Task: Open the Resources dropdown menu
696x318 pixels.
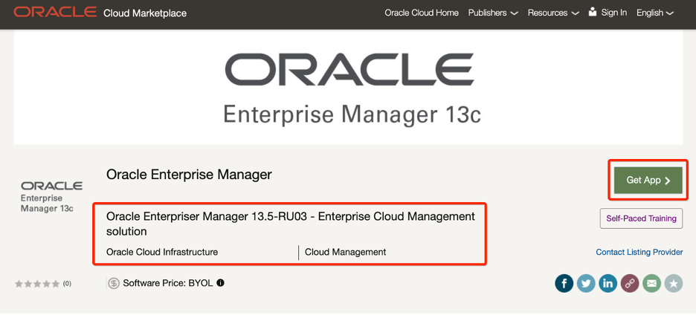Action: pos(552,13)
